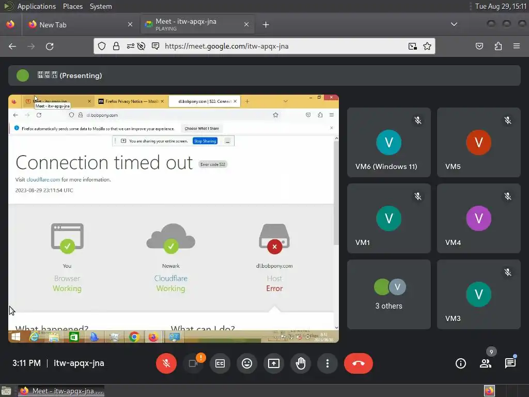Open chat with everyone icon
The image size is (529, 397).
pyautogui.click(x=510, y=363)
